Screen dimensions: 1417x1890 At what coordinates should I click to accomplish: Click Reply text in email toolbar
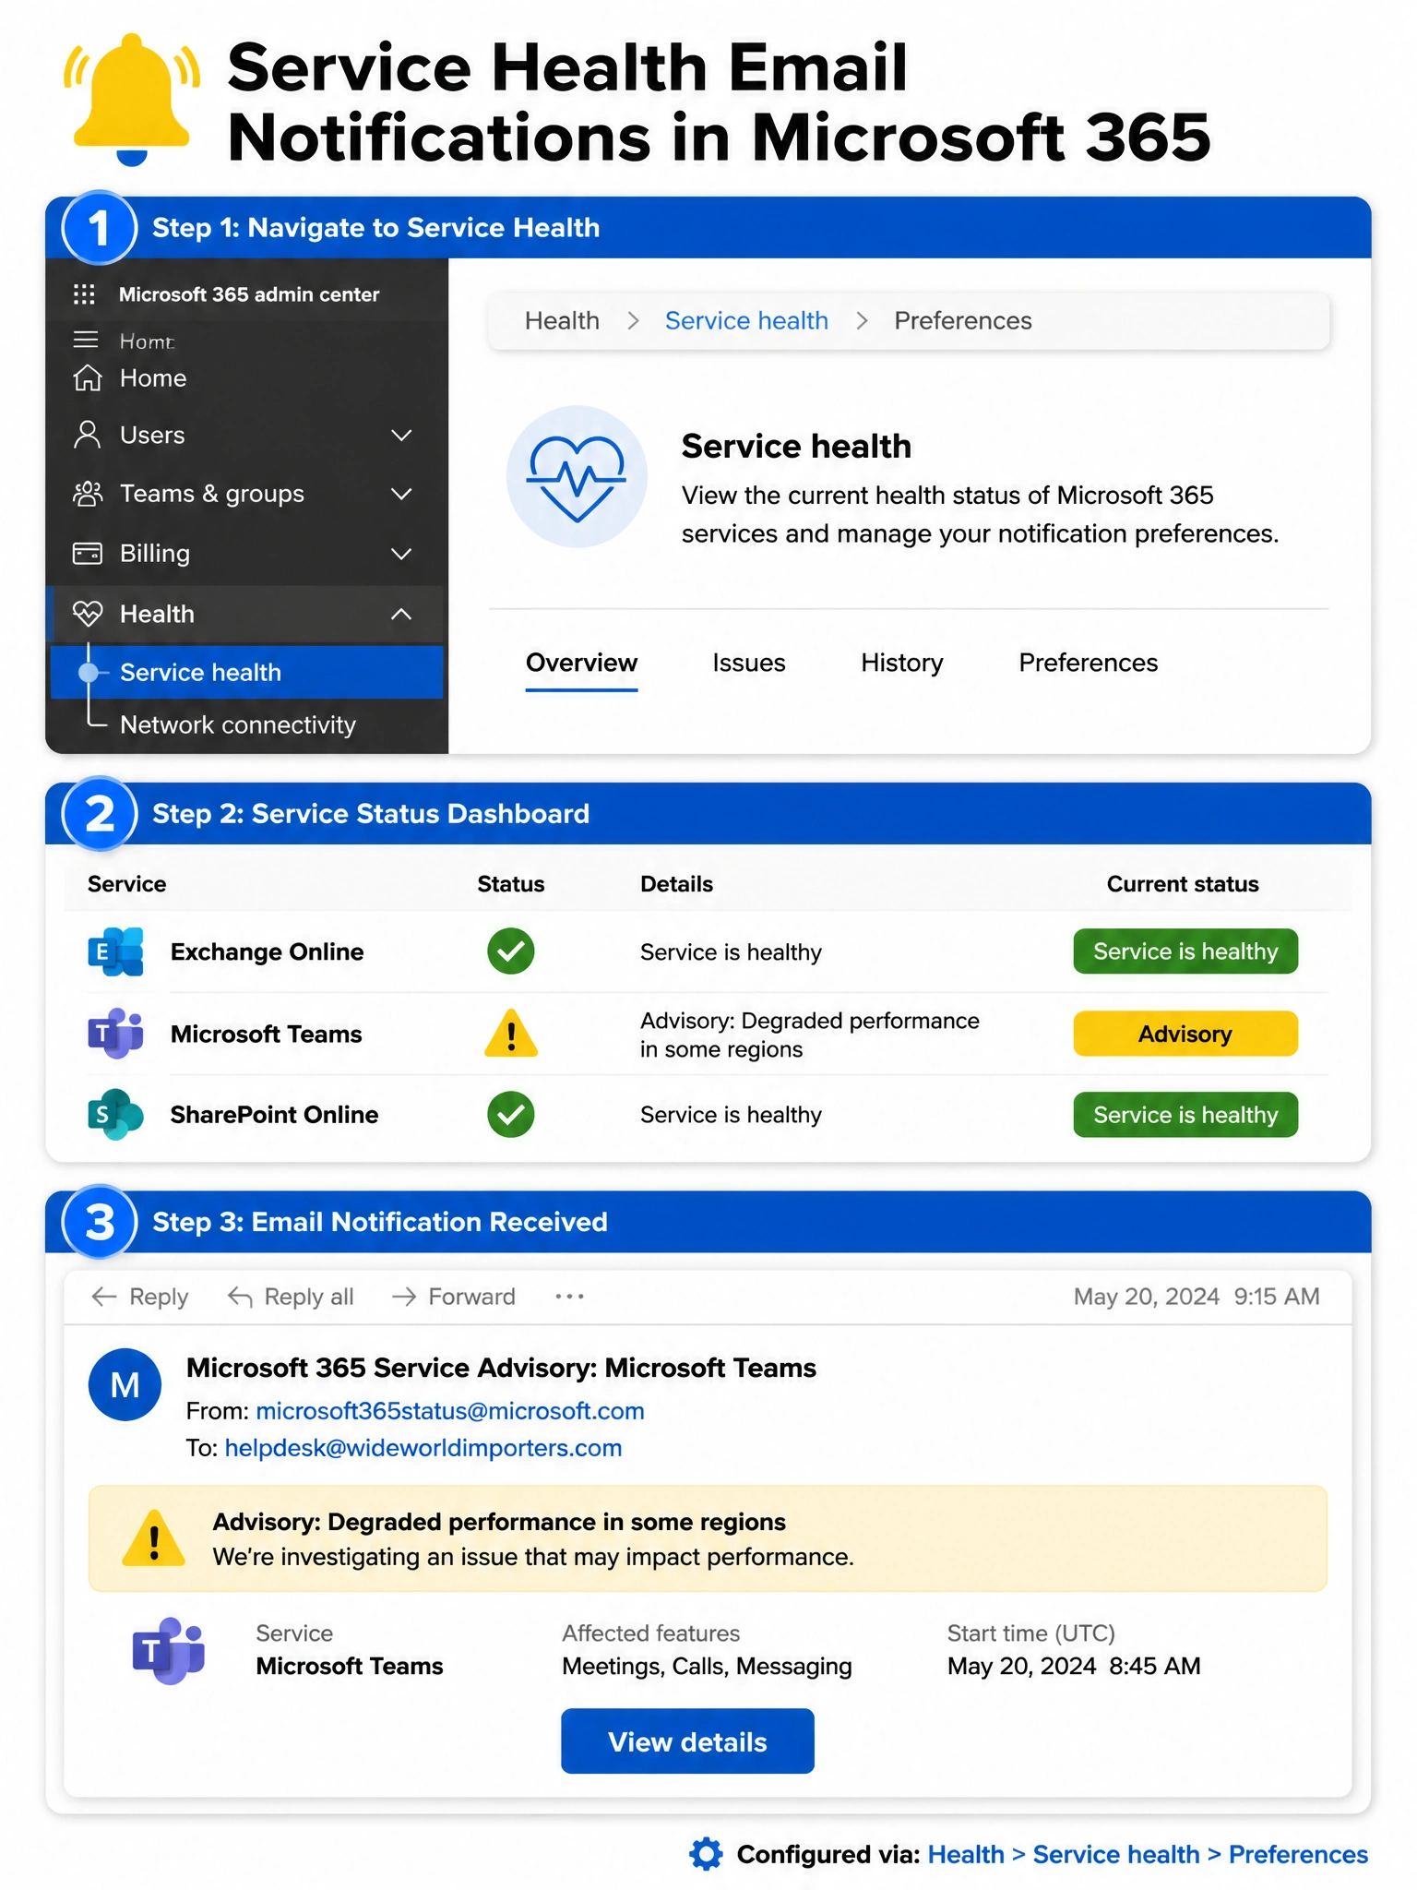coord(159,1297)
